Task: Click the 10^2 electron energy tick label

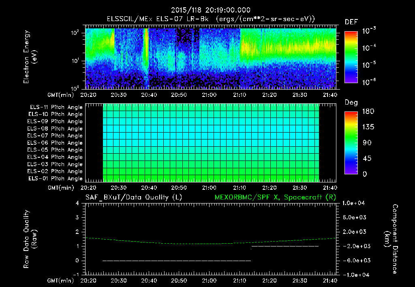Action: point(75,33)
